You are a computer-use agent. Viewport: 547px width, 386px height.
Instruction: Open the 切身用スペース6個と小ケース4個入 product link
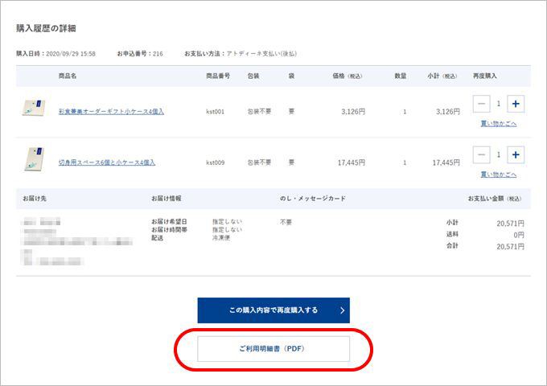click(107, 162)
